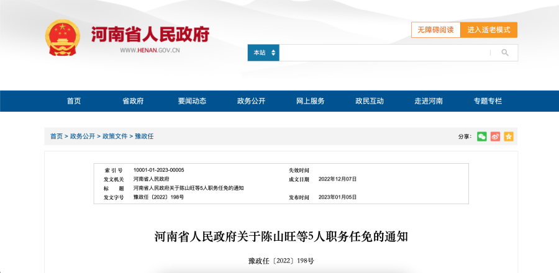559x273 pixels.
Task: Click inside the site search text field
Action: click(385, 53)
